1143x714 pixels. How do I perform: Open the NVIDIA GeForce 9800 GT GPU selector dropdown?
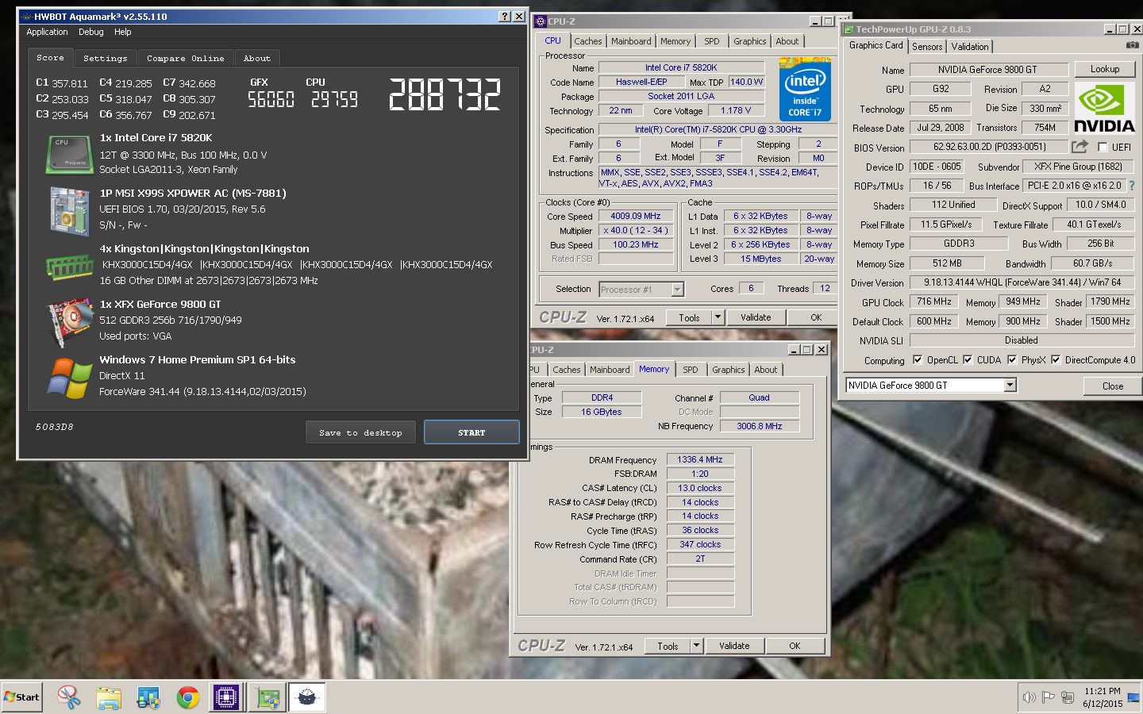(x=1010, y=385)
